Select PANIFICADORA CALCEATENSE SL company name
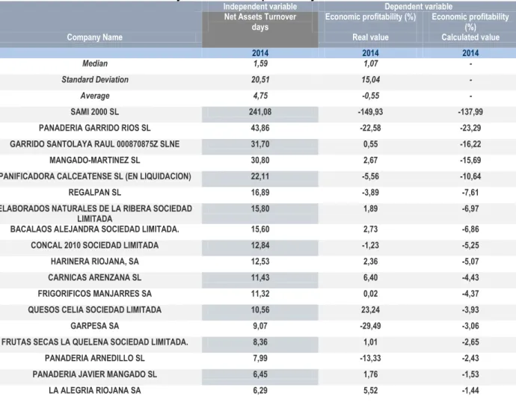This screenshot has width=516, height=402. 96,176
